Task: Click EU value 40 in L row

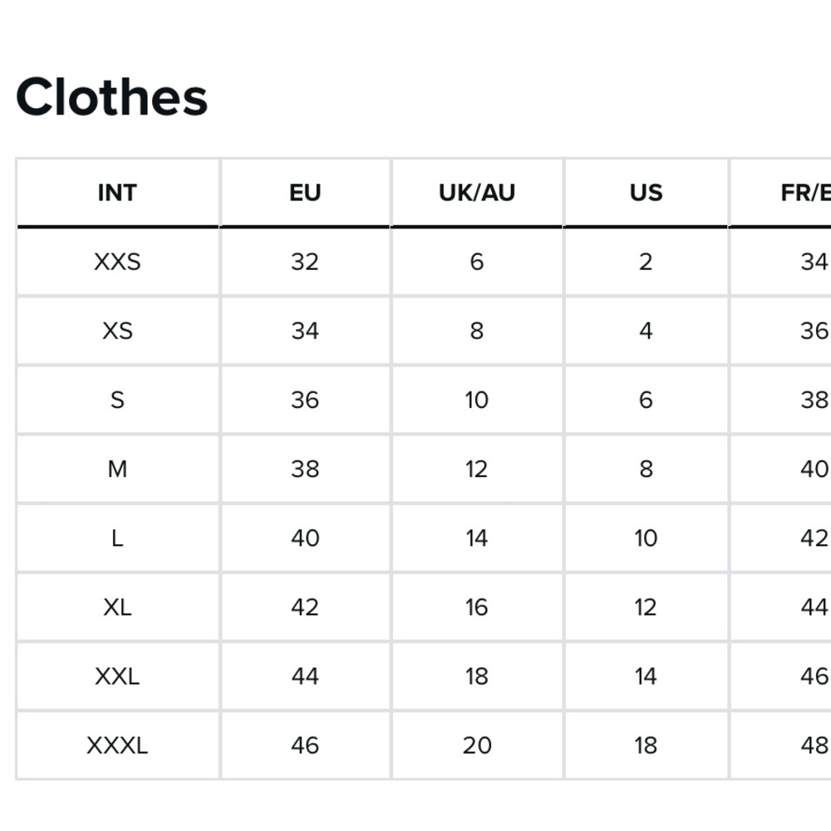Action: point(305,538)
